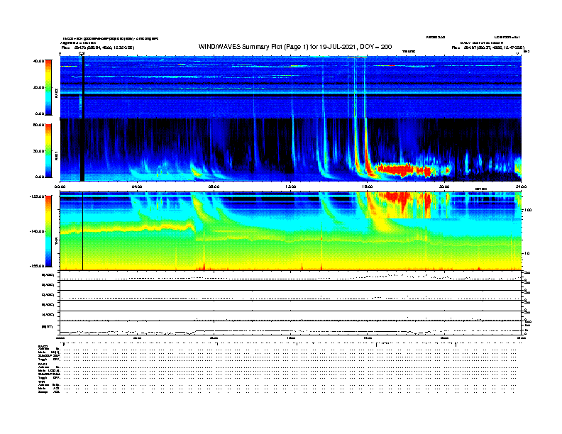Viewport: 562px width, 434px height.
Task: Click the 30.00 label on the RAD1 scale
Action: coord(38,151)
